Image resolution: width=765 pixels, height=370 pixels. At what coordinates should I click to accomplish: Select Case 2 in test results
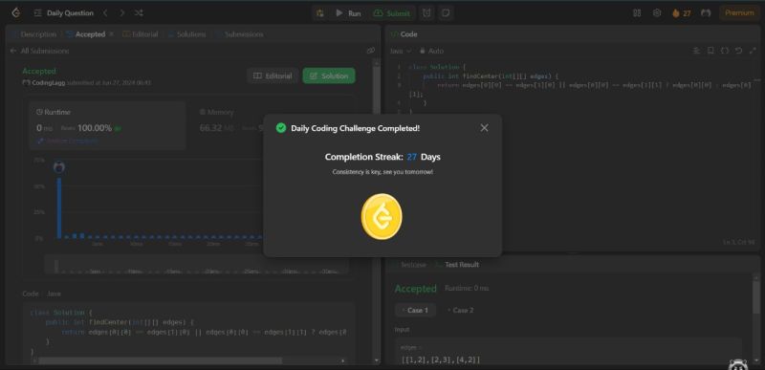click(461, 310)
